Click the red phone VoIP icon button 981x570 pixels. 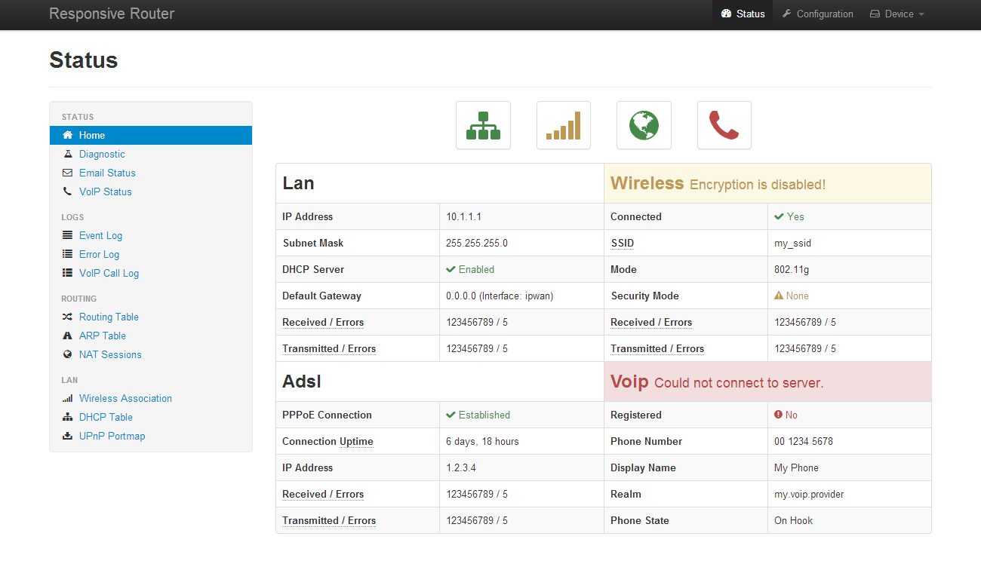point(724,125)
